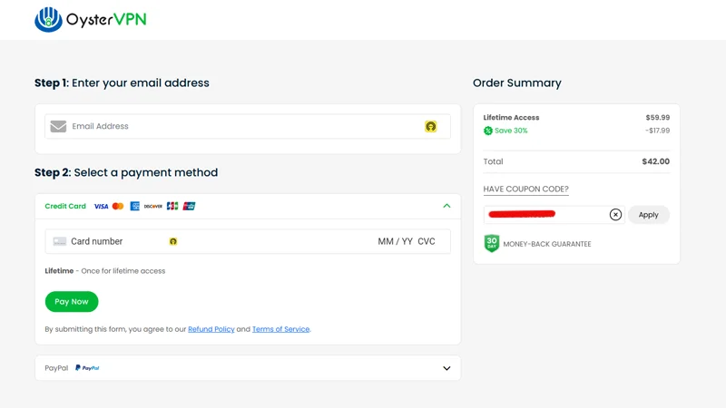726x408 pixels.
Task: Click the $59.99 price
Action: click(657, 118)
